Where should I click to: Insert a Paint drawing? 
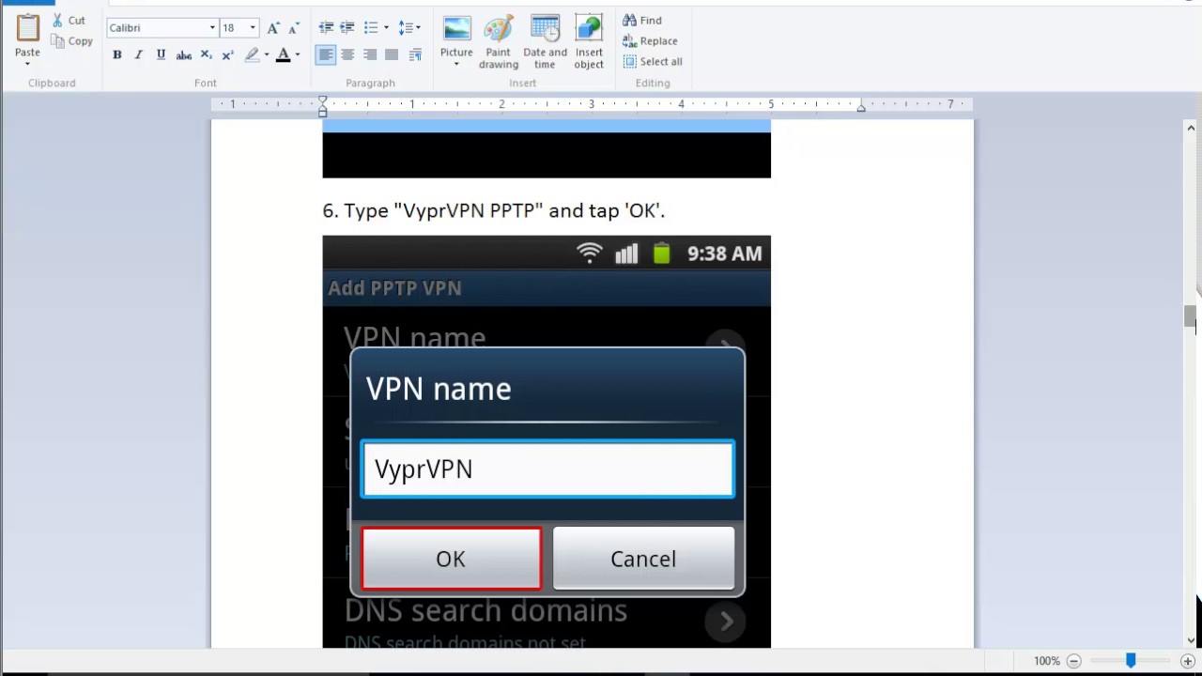pyautogui.click(x=499, y=41)
